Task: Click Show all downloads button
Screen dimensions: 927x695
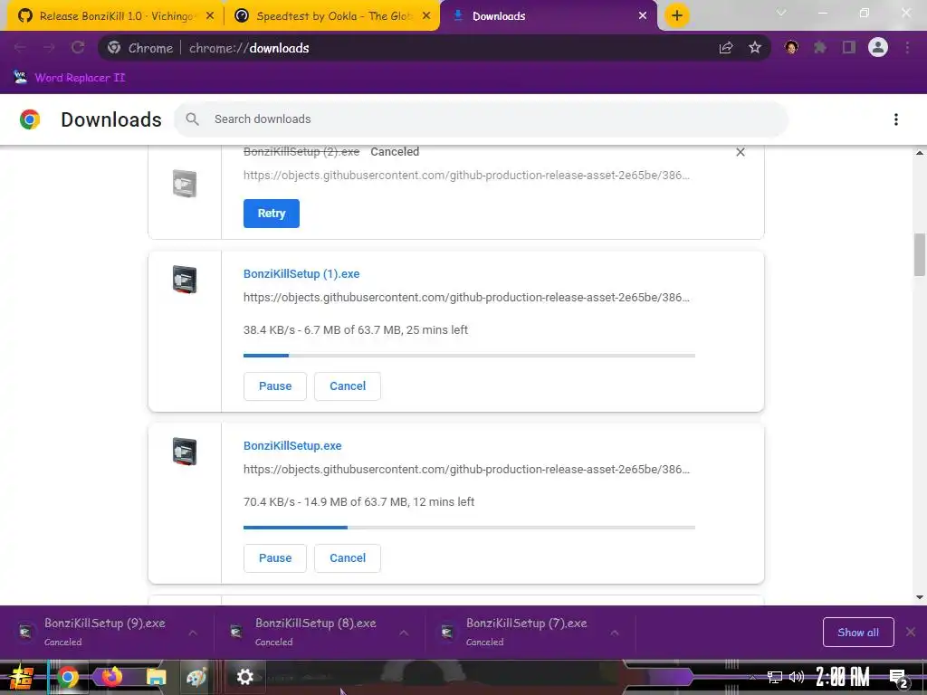Action: 858,633
